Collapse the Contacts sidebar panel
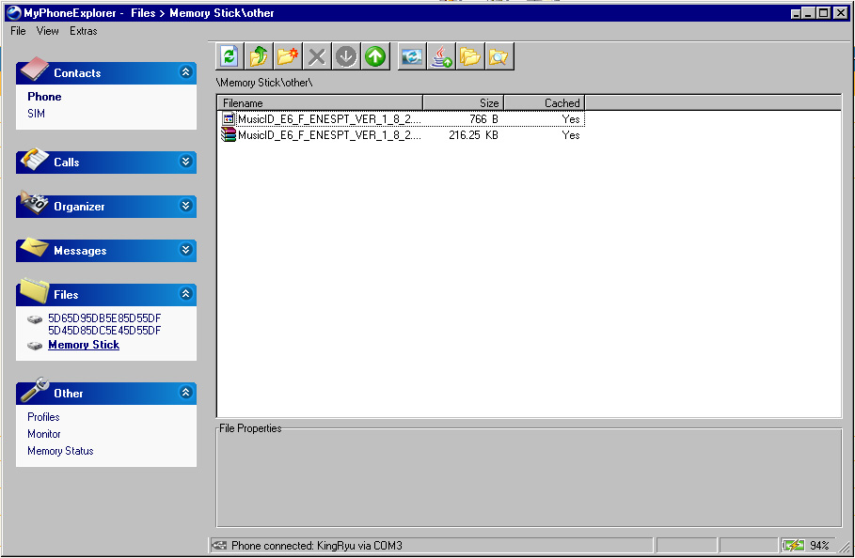This screenshot has height=558, width=855. (185, 73)
